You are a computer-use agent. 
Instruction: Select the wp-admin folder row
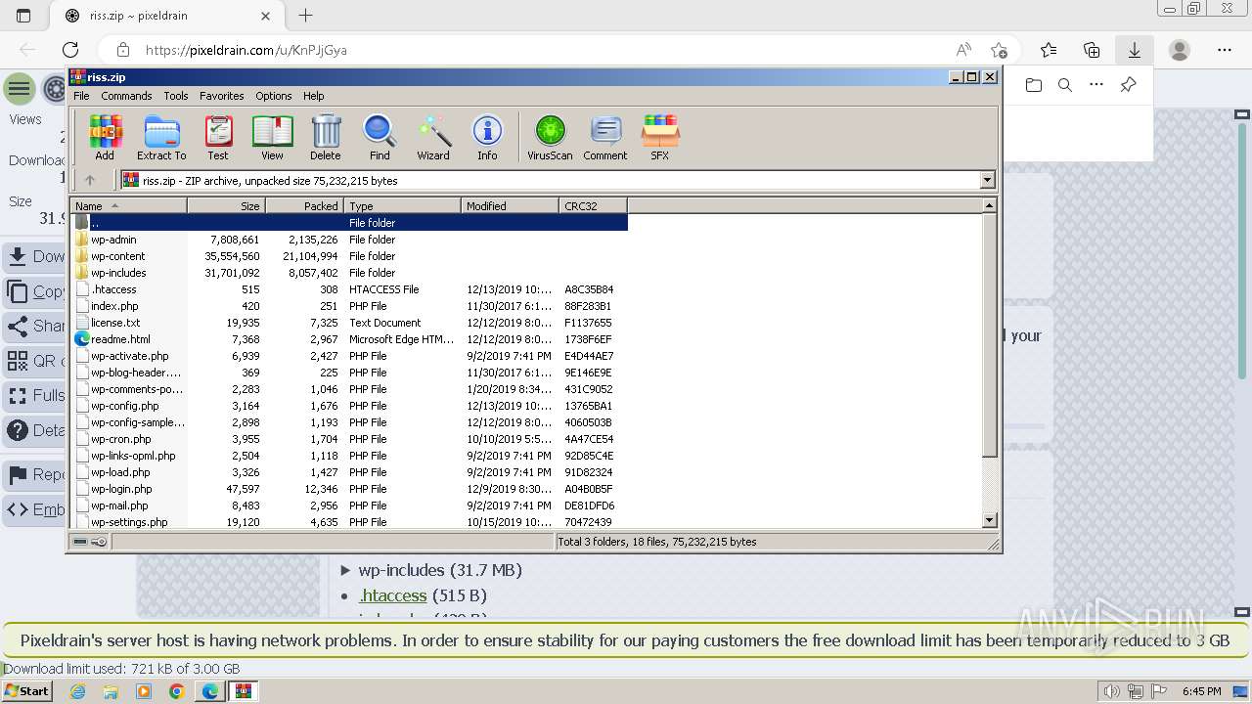[348, 240]
